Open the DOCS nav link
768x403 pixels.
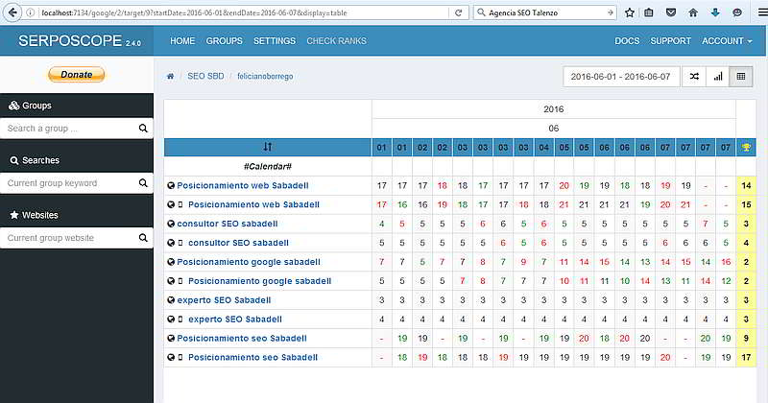[627, 41]
